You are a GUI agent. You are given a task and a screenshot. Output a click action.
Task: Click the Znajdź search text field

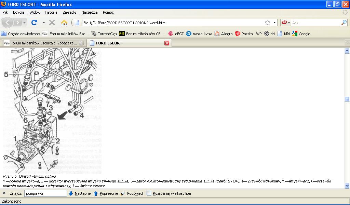(x=45, y=193)
